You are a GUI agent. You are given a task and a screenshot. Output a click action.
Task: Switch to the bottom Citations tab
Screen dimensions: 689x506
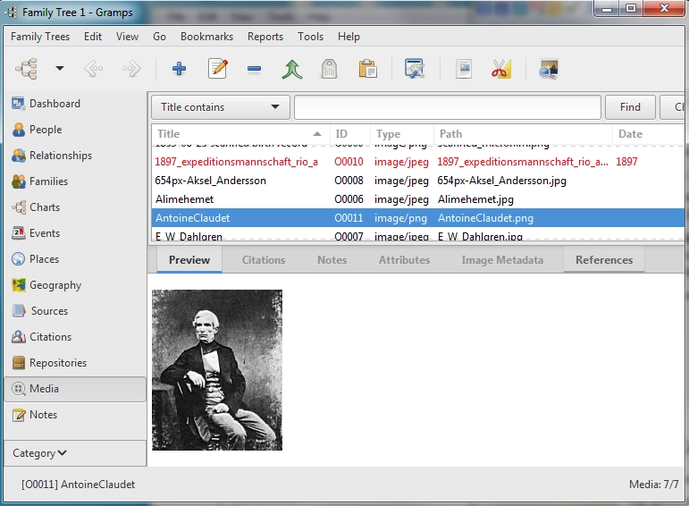click(x=264, y=260)
